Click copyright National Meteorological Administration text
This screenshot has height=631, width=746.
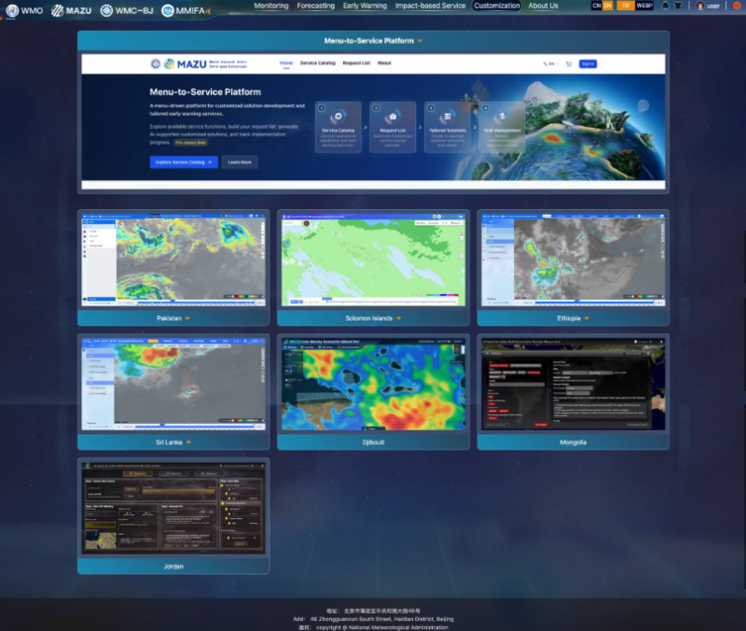[382, 627]
